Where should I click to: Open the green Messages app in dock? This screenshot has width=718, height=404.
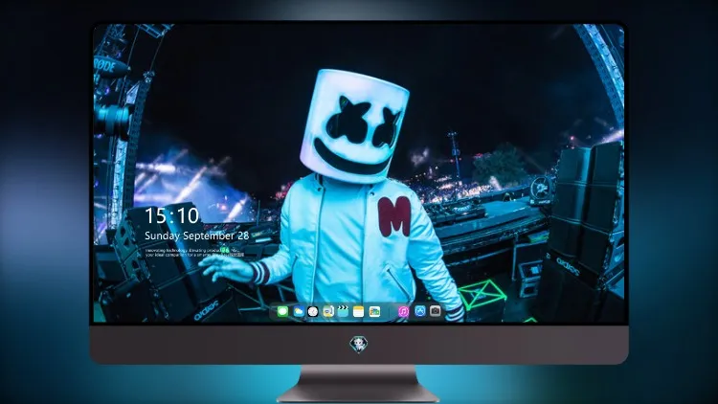[282, 311]
